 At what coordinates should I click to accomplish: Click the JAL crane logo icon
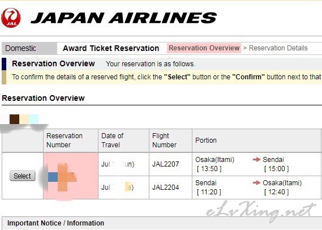pyautogui.click(x=11, y=18)
